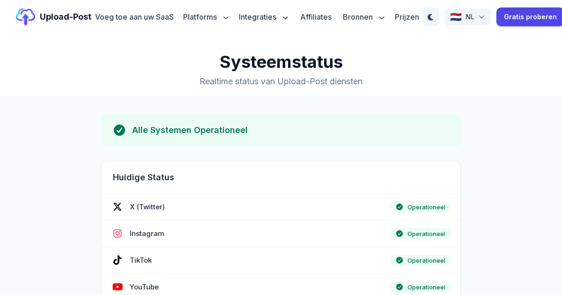The width and height of the screenshot is (562, 295).
Task: Click the YouTube platform icon
Action: pos(118,287)
